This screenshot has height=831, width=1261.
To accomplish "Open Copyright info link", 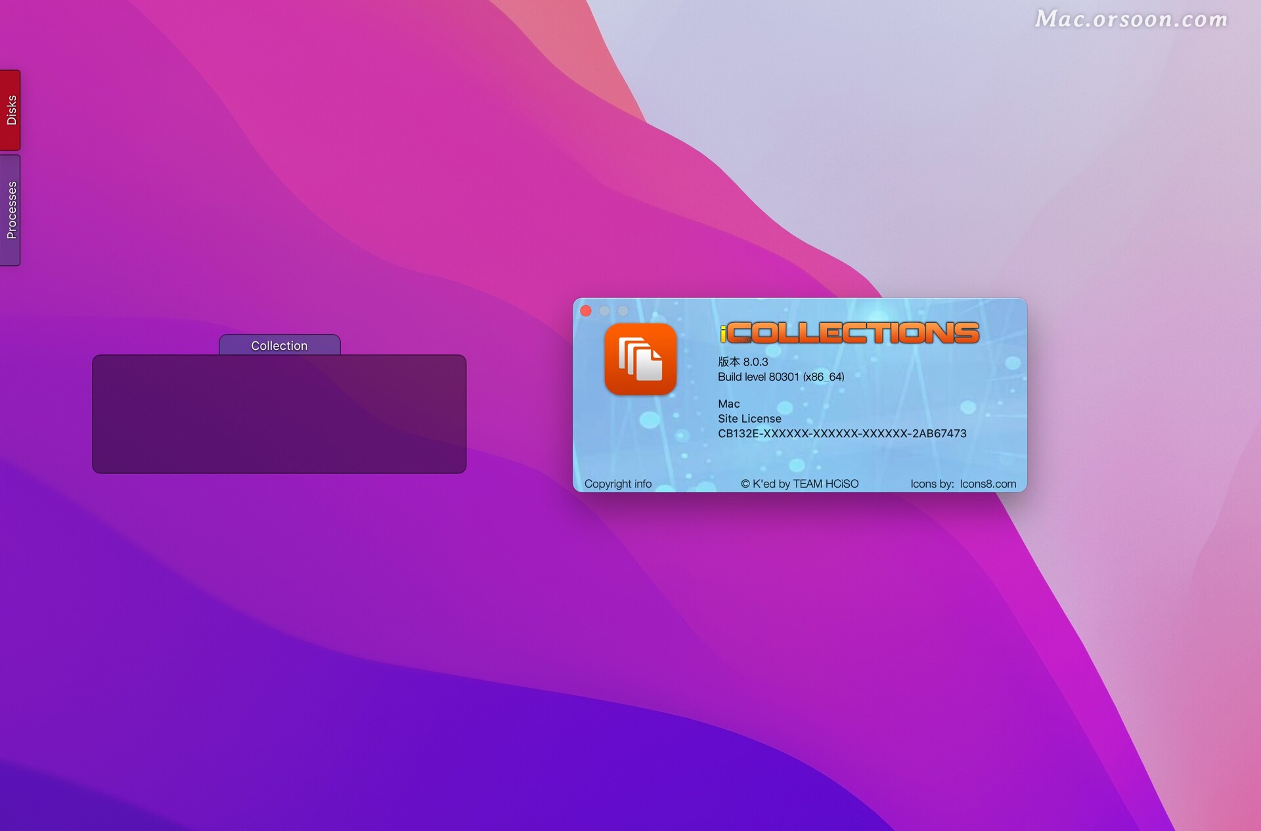I will (618, 484).
